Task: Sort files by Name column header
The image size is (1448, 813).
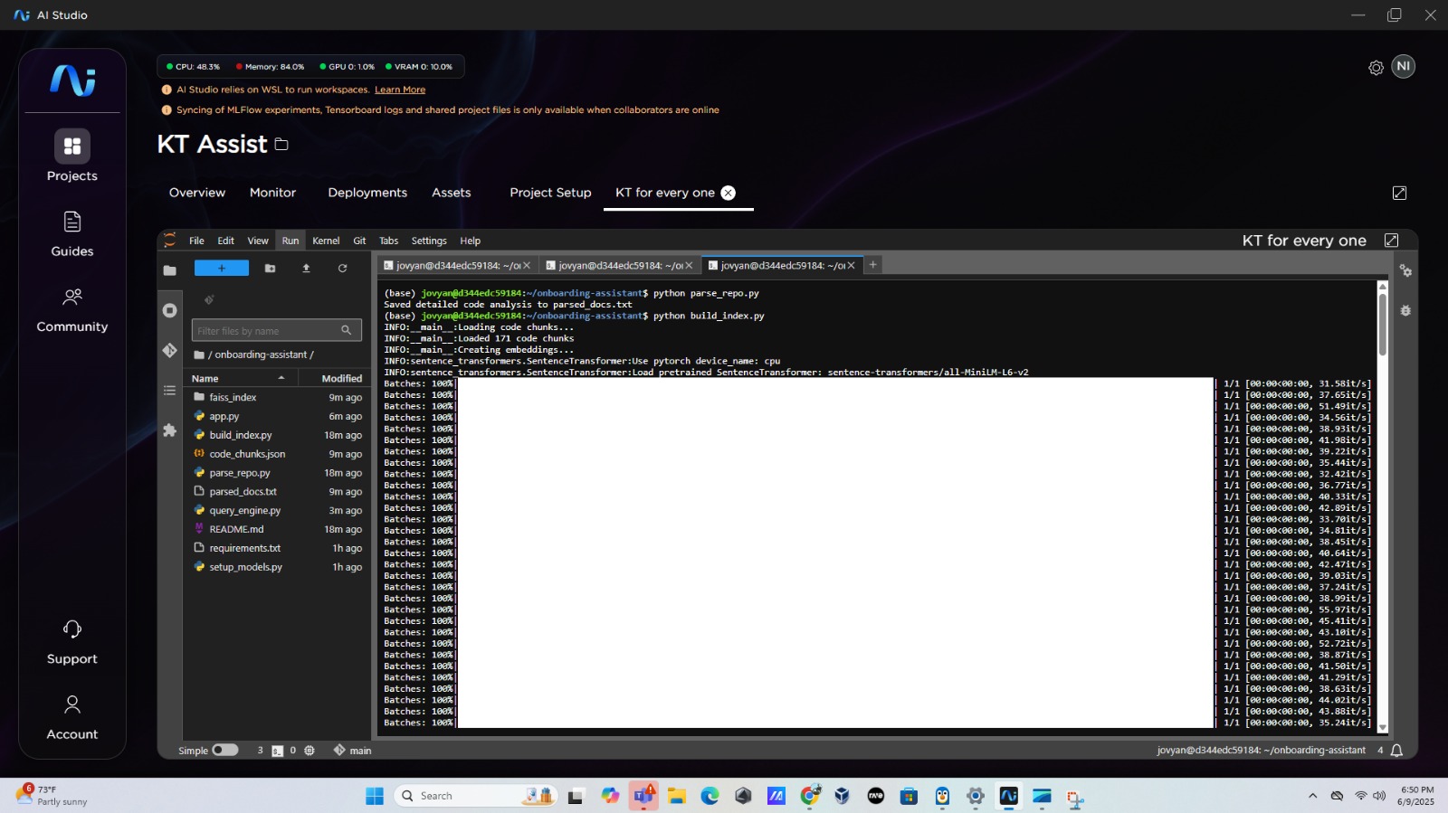Action: point(239,378)
